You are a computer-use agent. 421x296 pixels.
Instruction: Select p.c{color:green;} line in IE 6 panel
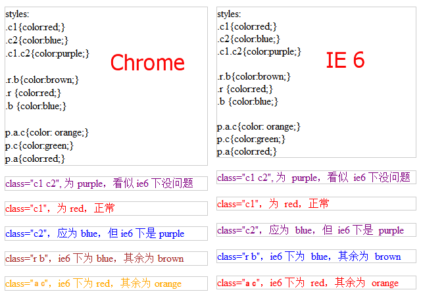(251, 139)
